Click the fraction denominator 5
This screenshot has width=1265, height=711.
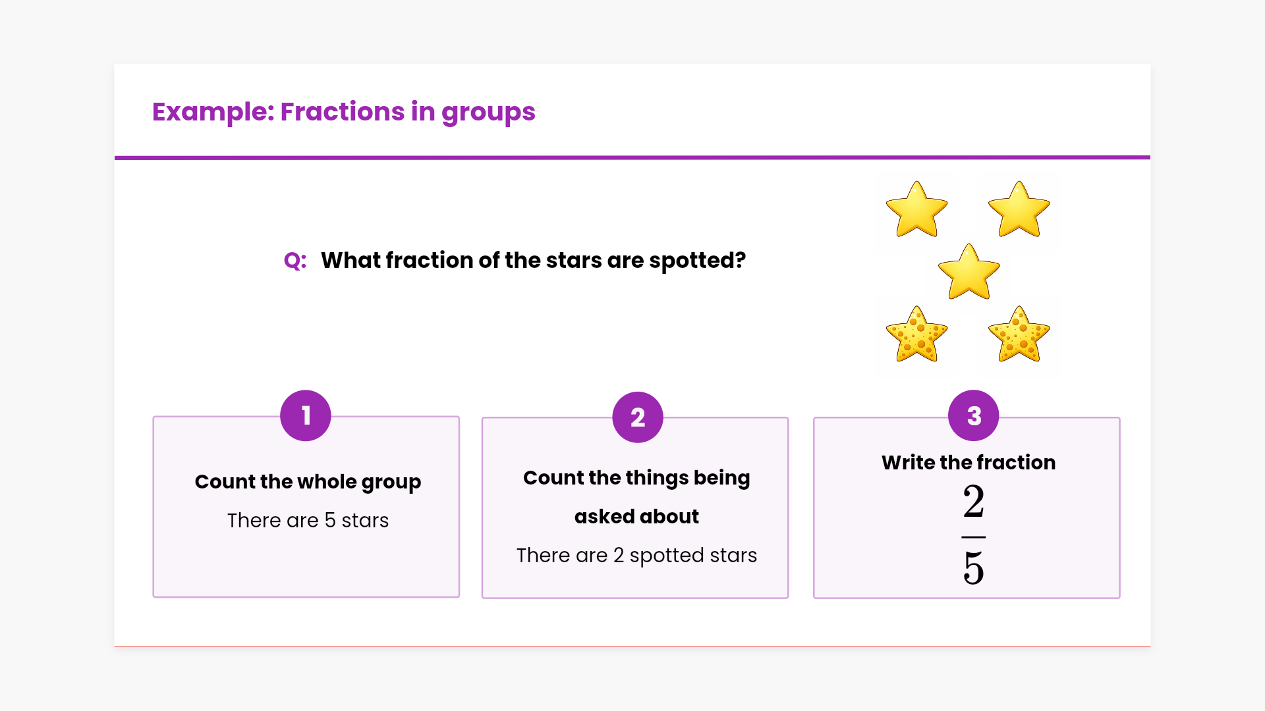(x=973, y=569)
